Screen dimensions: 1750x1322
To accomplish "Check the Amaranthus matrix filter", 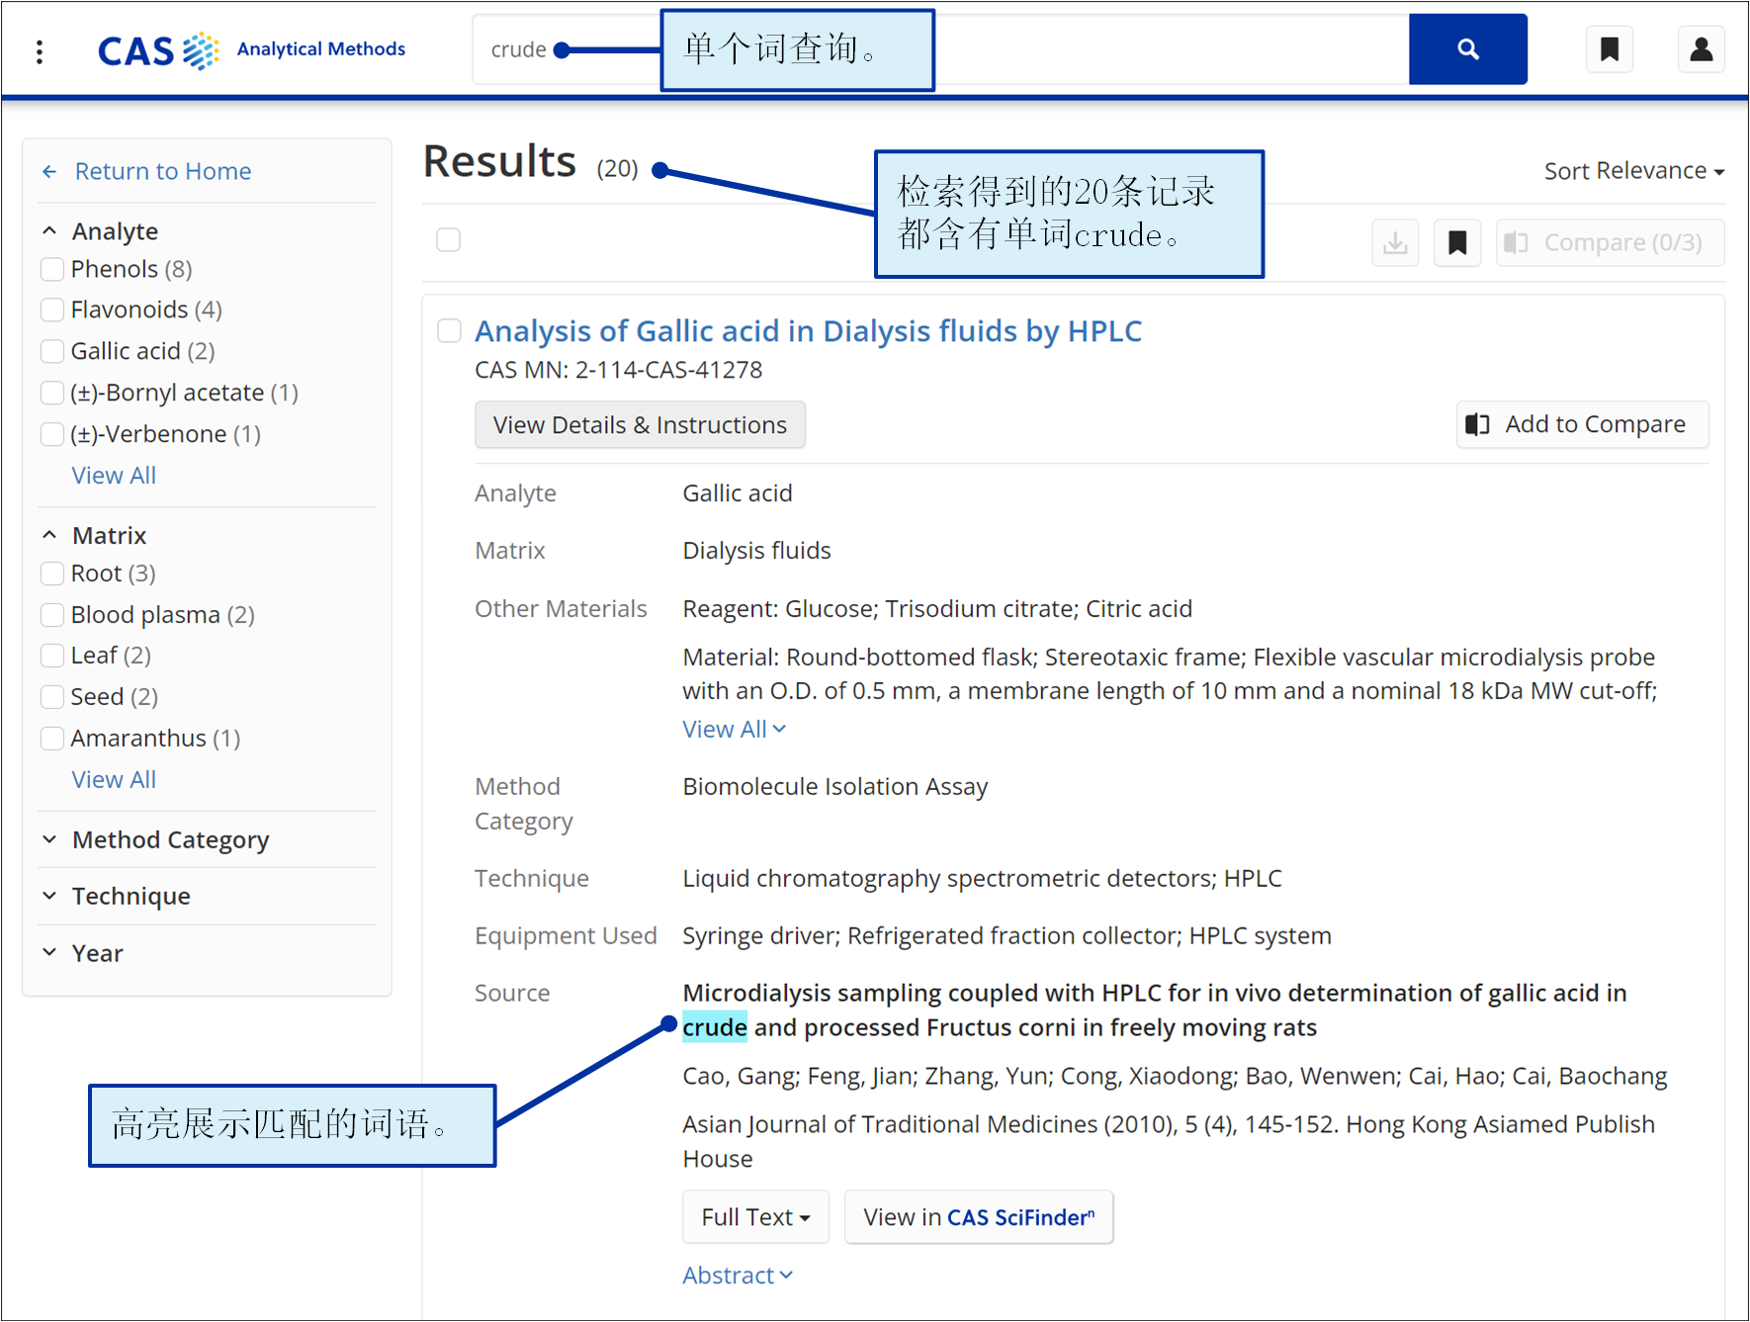I will point(52,739).
